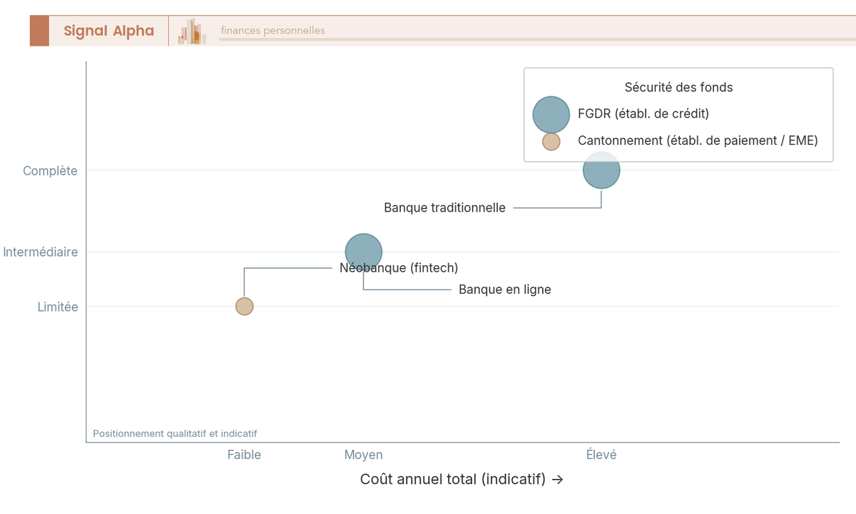
Task: Click the 'Complète' y-axis tick label
Action: [50, 171]
